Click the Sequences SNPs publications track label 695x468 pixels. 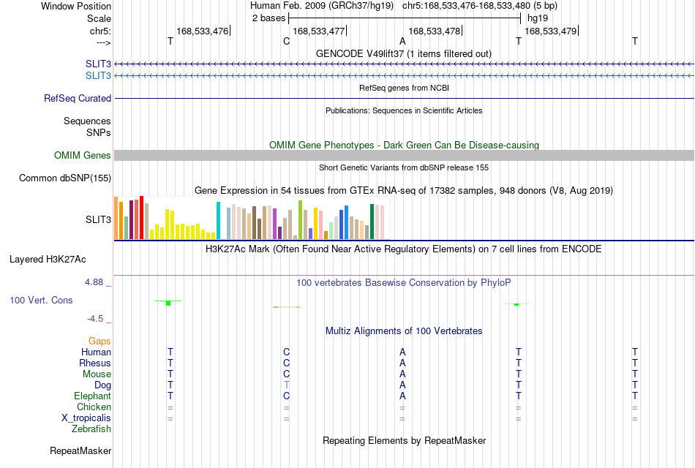tap(87, 127)
